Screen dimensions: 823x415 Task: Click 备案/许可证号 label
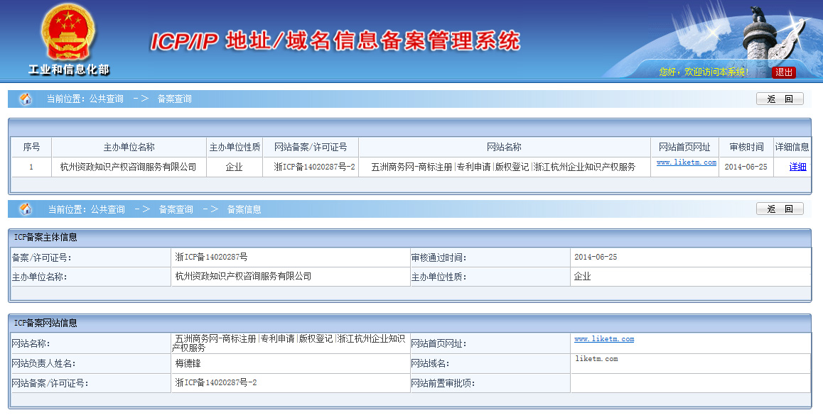click(41, 258)
